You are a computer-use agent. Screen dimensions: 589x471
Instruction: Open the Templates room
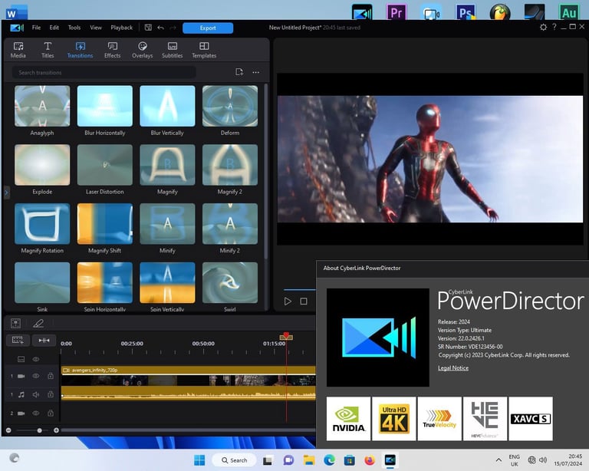(x=204, y=50)
